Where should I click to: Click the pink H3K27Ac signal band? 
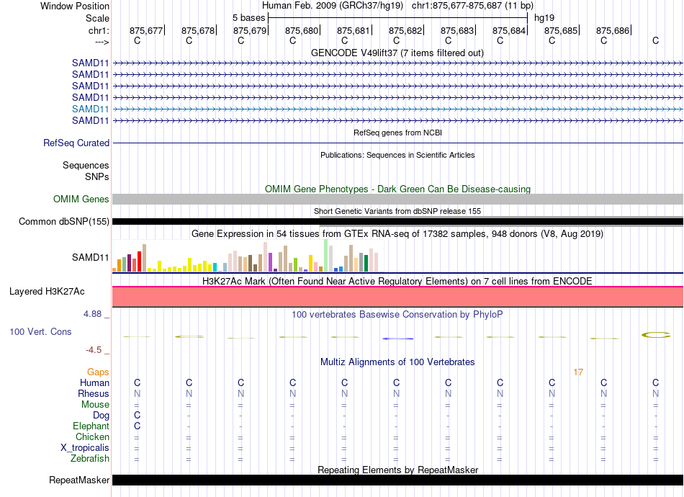[x=397, y=297]
